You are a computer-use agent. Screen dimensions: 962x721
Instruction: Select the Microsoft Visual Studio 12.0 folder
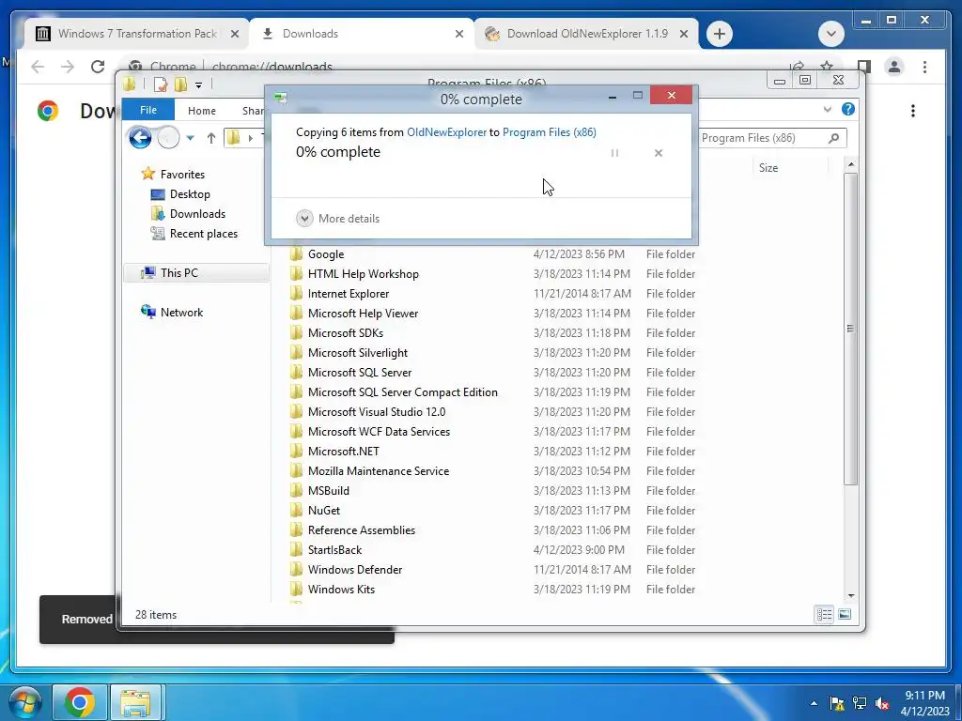click(377, 412)
